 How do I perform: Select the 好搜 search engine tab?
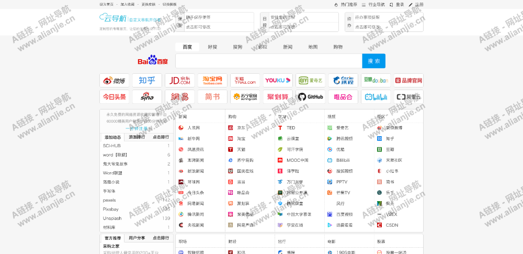(x=212, y=47)
